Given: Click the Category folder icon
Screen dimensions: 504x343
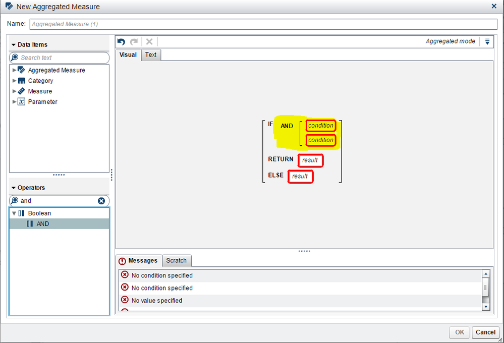Looking at the screenshot, I should point(21,81).
